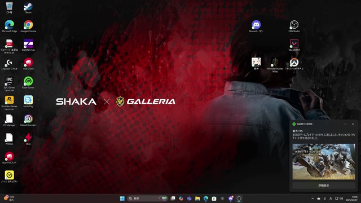Select the Rockstar Games Launcher icon
The image size is (361, 203).
point(9,103)
